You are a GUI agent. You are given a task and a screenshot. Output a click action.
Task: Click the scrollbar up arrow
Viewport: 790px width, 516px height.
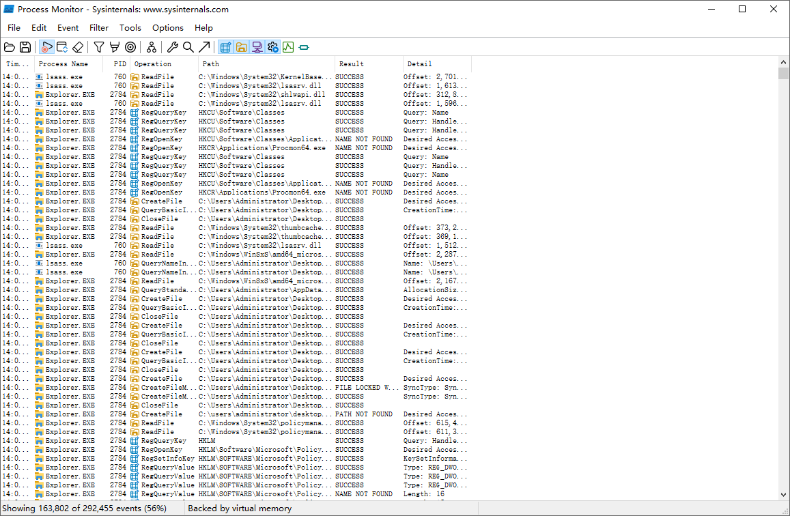coord(783,62)
